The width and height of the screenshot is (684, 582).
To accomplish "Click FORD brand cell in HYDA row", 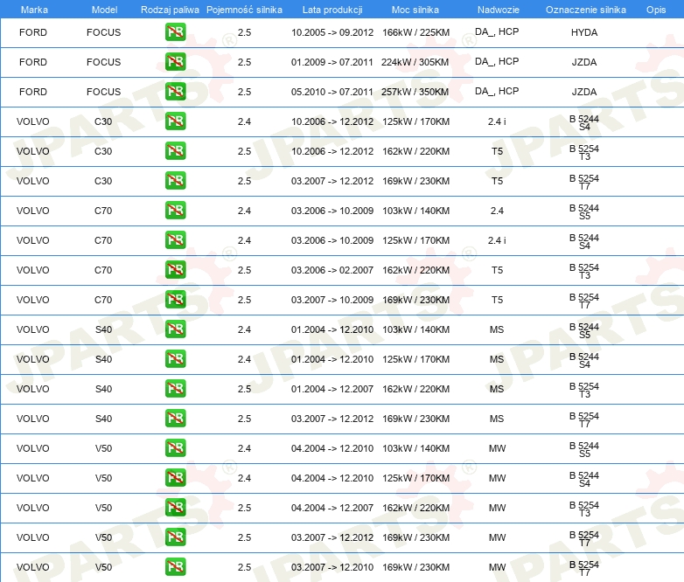I will coord(33,32).
